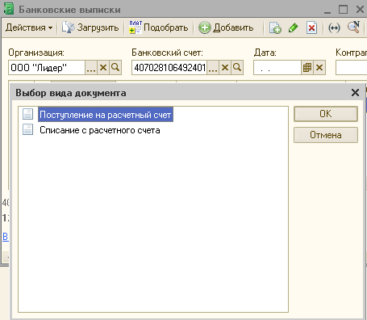
Task: Click the red X delete-mark icon in toolbar
Action: point(311,27)
